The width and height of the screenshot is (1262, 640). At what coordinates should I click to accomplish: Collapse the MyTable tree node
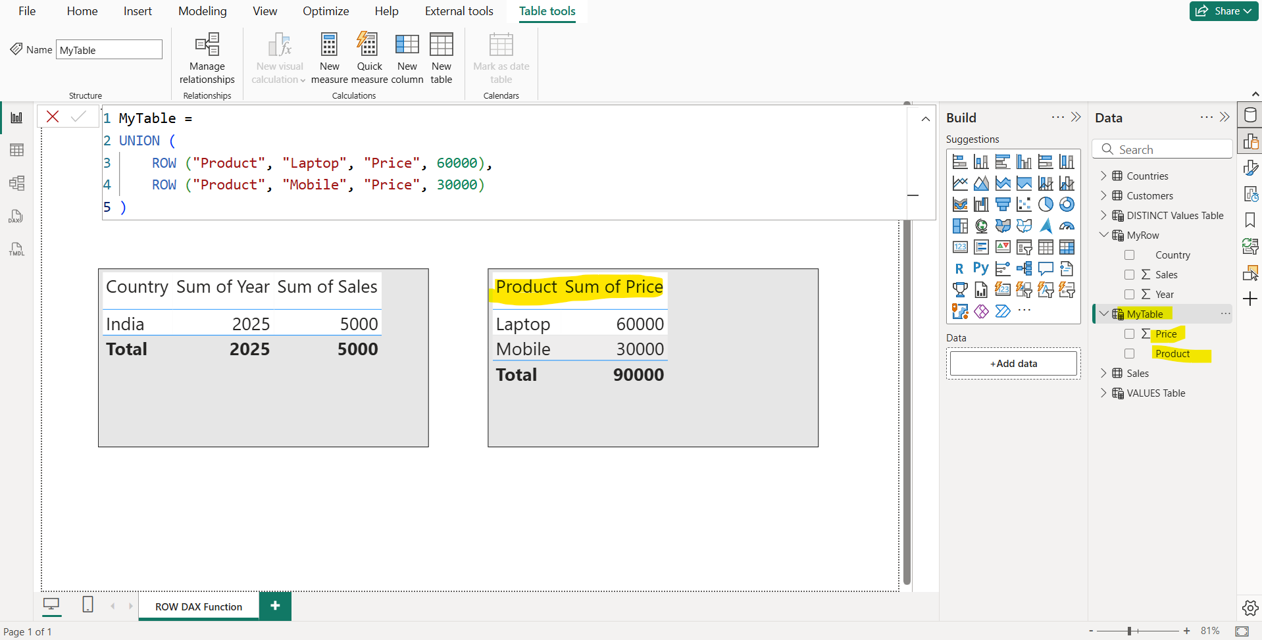[x=1103, y=314]
